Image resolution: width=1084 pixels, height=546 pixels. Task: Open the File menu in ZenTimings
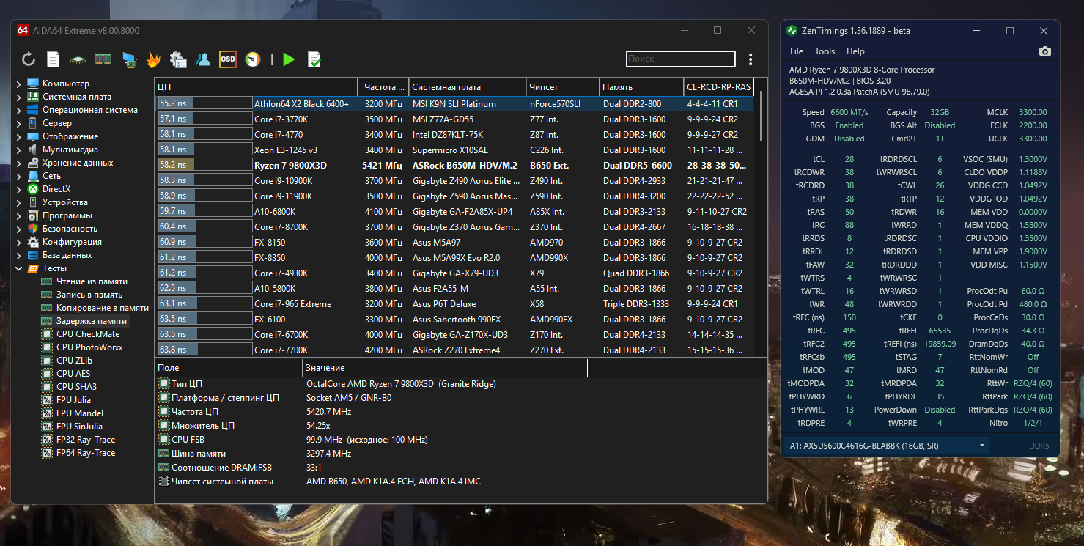797,51
